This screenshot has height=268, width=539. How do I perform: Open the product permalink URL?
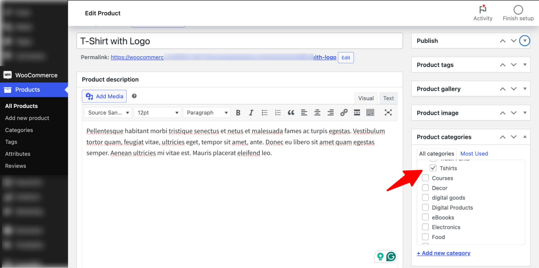224,57
